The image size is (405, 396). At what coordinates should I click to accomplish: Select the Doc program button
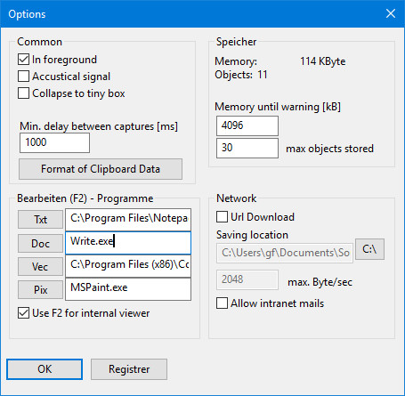pos(40,244)
